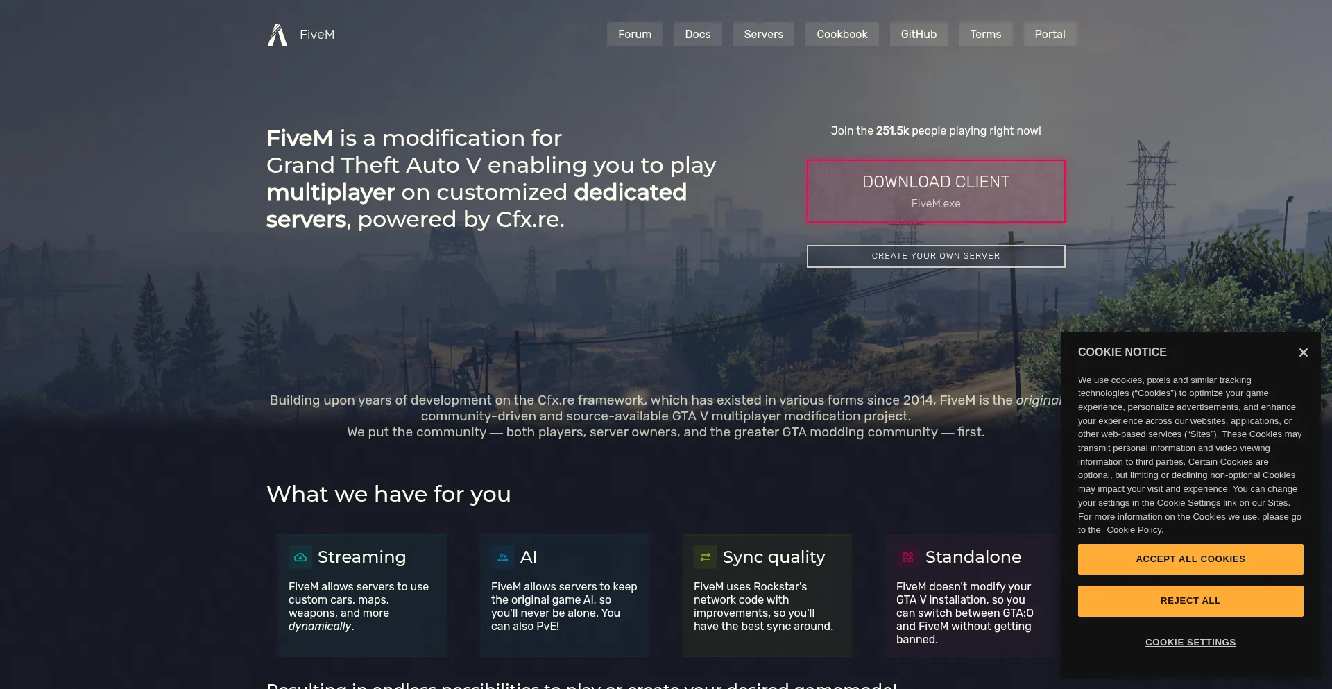The width and height of the screenshot is (1332, 689).
Task: Click the Streaming cloud icon
Action: (x=300, y=557)
